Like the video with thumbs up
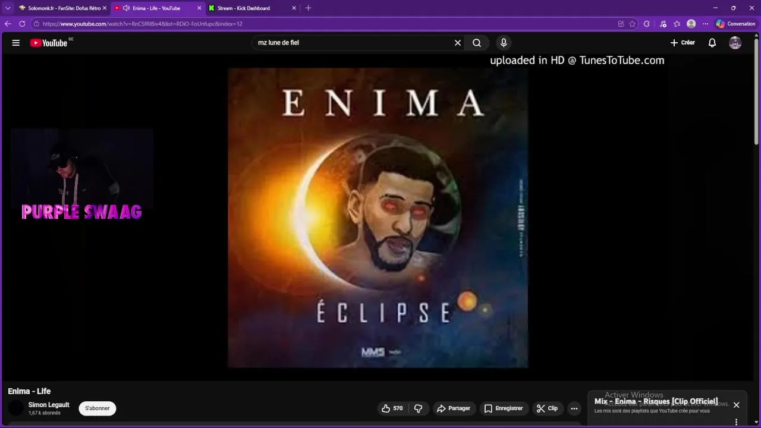The image size is (761, 428). pyautogui.click(x=392, y=408)
